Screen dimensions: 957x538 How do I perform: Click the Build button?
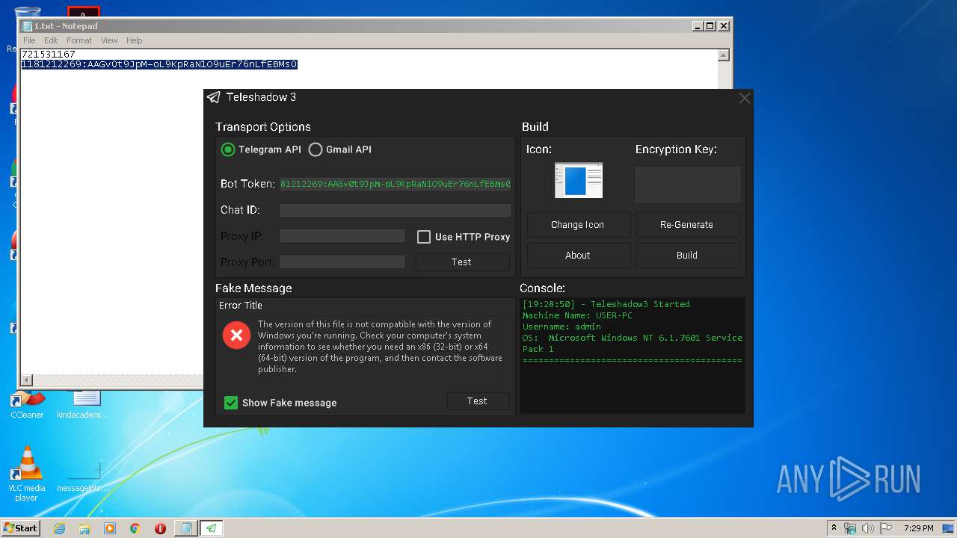[687, 256]
